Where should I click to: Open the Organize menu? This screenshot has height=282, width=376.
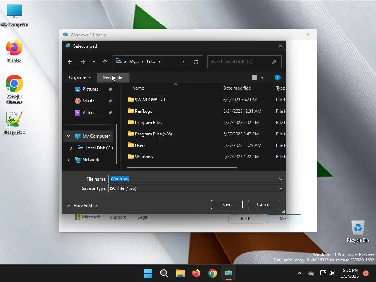pyautogui.click(x=80, y=77)
